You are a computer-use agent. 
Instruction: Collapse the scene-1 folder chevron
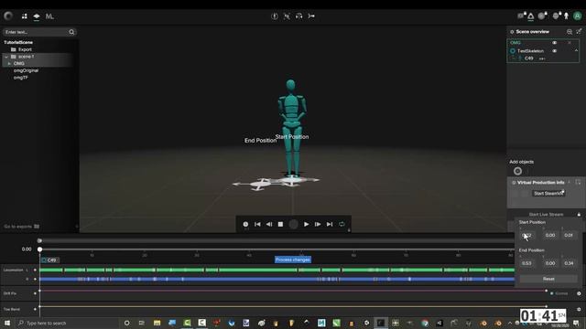6,57
